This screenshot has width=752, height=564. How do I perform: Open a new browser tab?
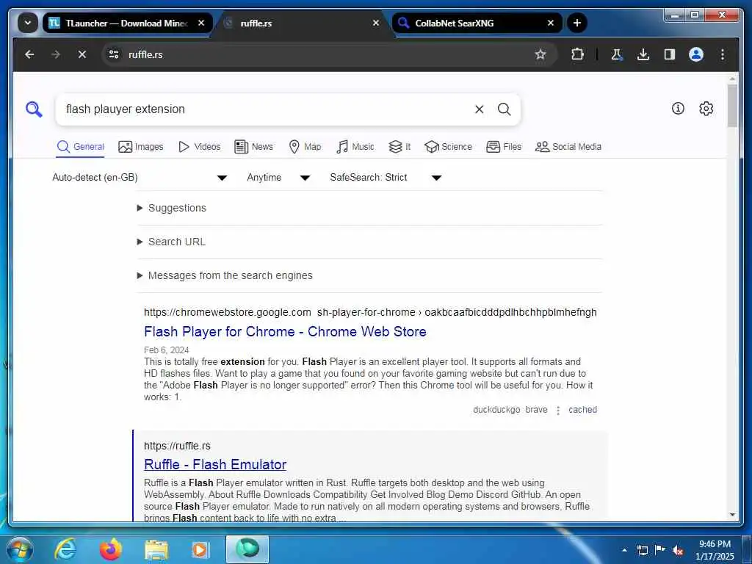click(x=577, y=23)
